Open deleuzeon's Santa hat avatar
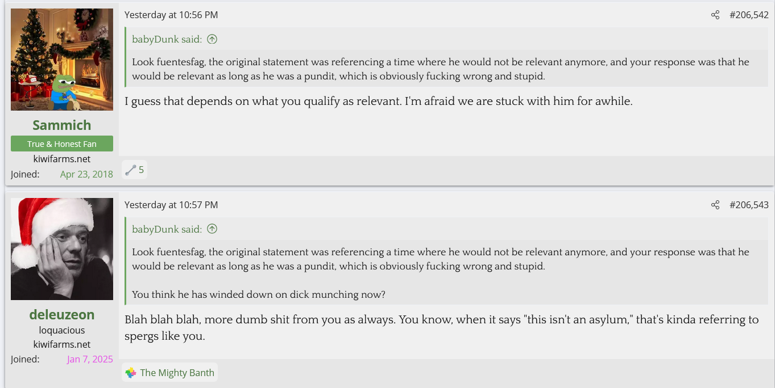Image resolution: width=775 pixels, height=388 pixels. pyautogui.click(x=62, y=249)
